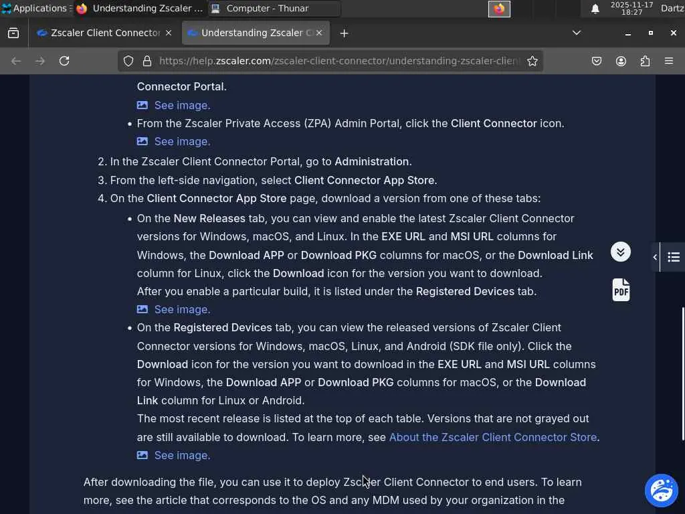Click the date and time clock
This screenshot has height=514, width=685.
(x=631, y=8)
